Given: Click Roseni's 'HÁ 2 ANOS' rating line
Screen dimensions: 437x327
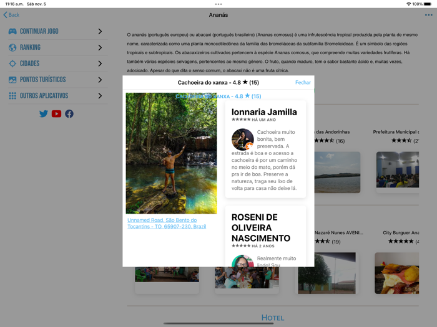Looking at the screenshot, I should pos(253,246).
